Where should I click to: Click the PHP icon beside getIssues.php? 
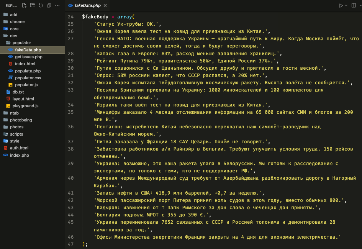coord(10,57)
